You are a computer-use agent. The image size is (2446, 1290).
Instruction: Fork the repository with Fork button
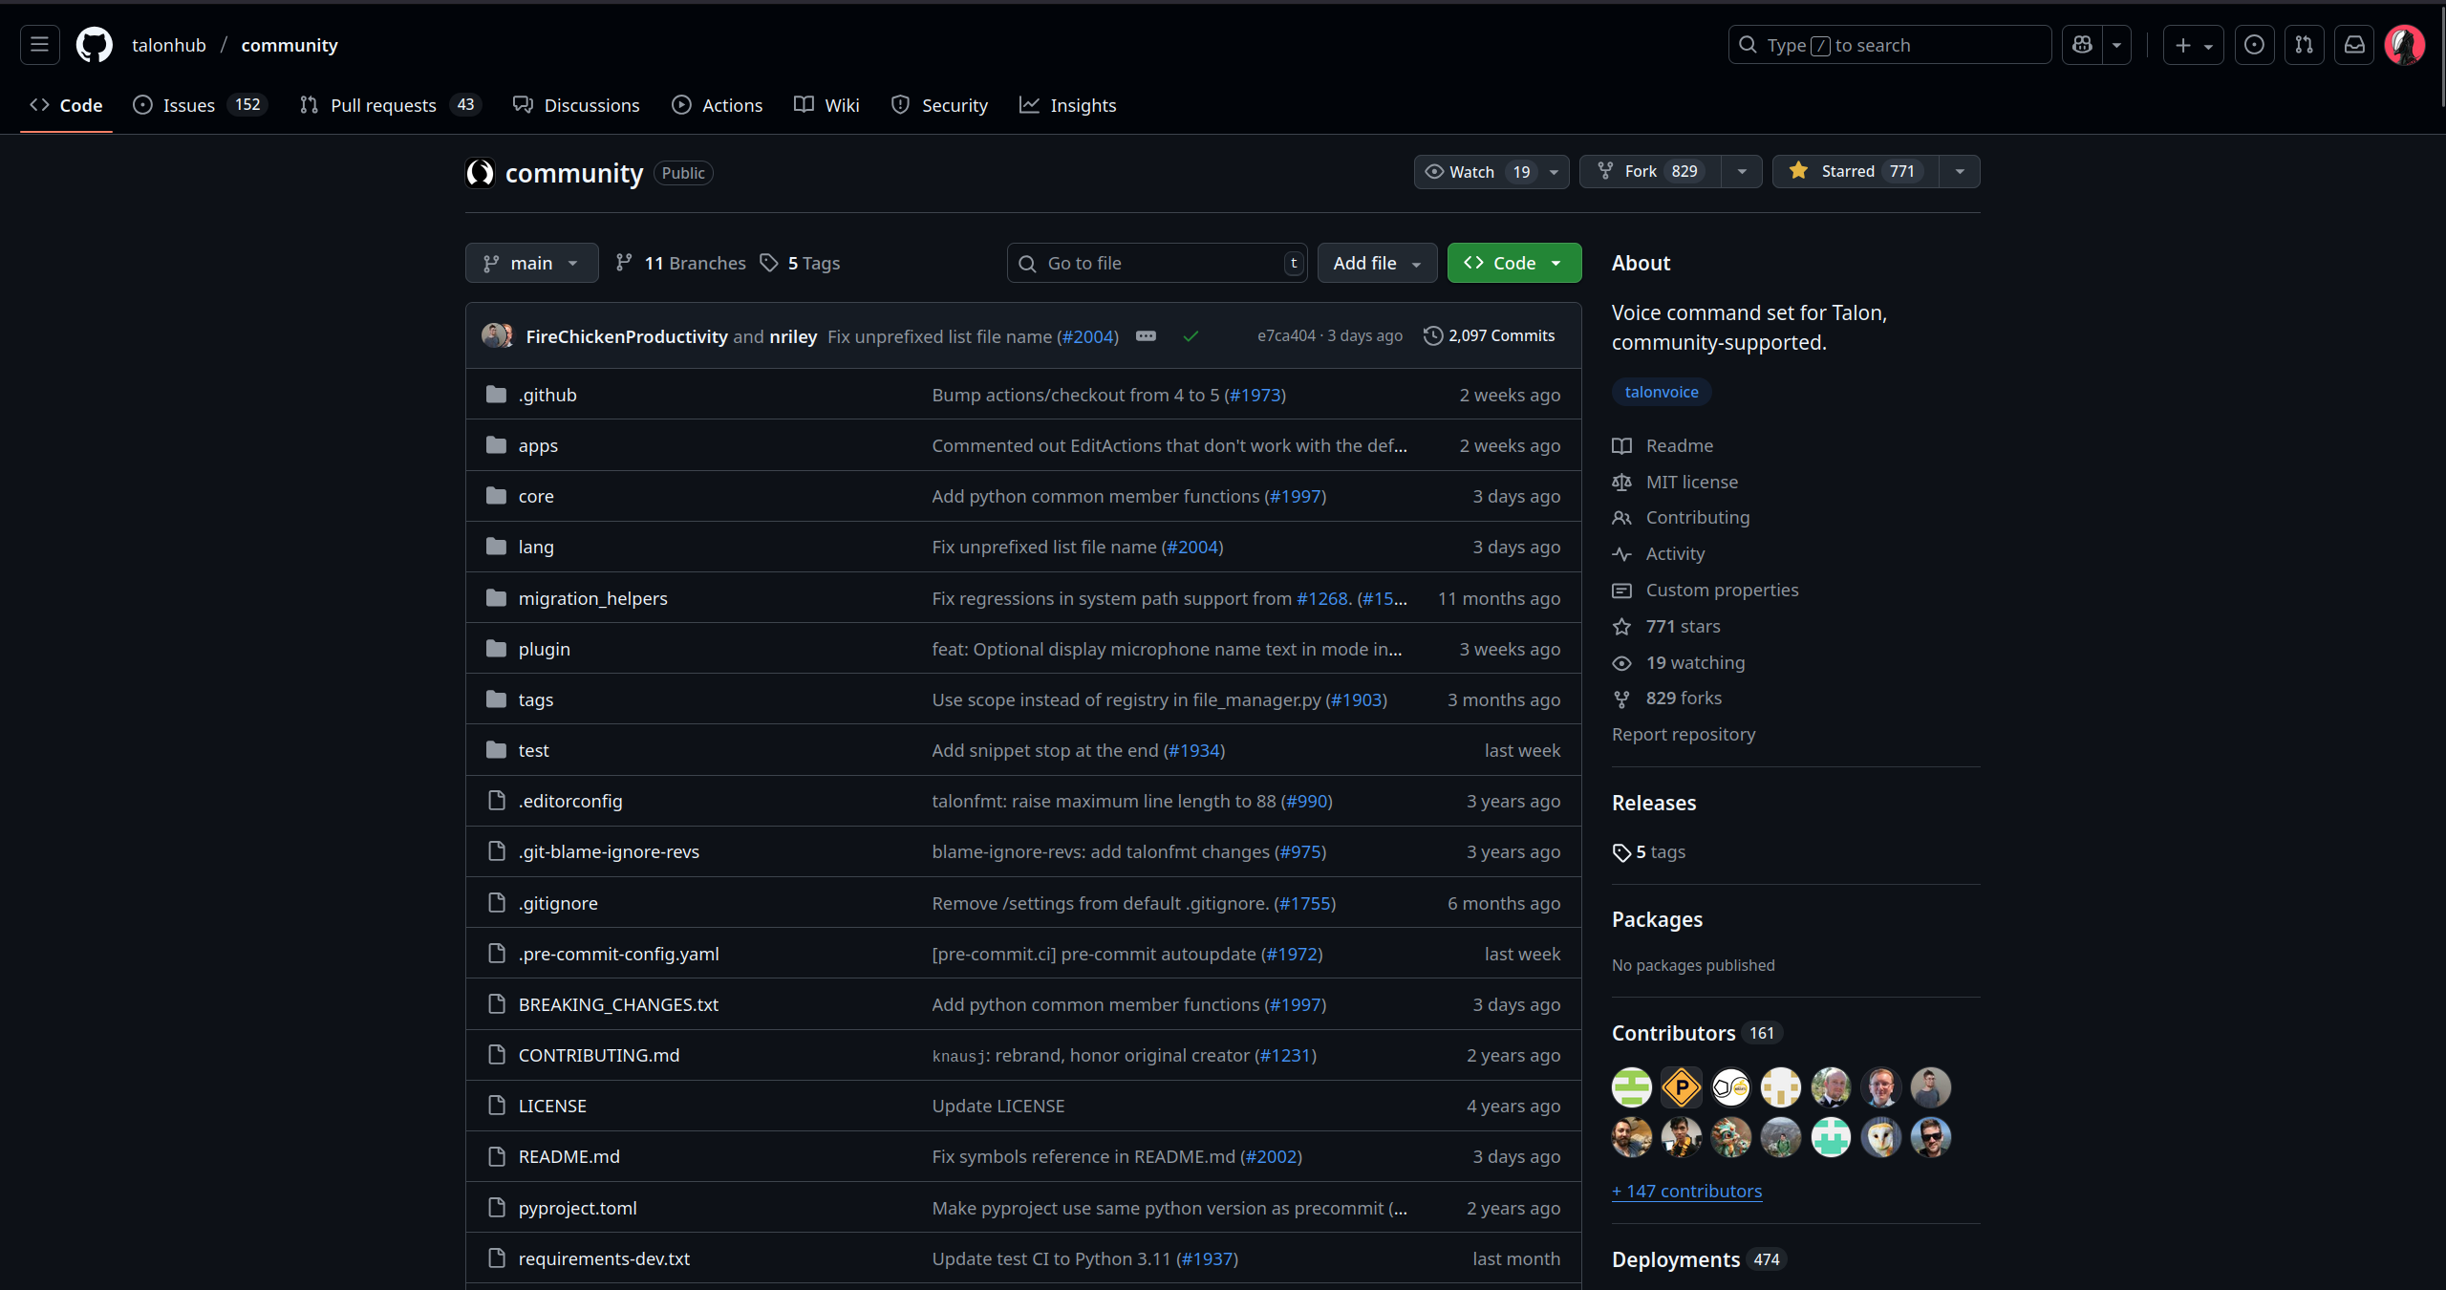1650,172
